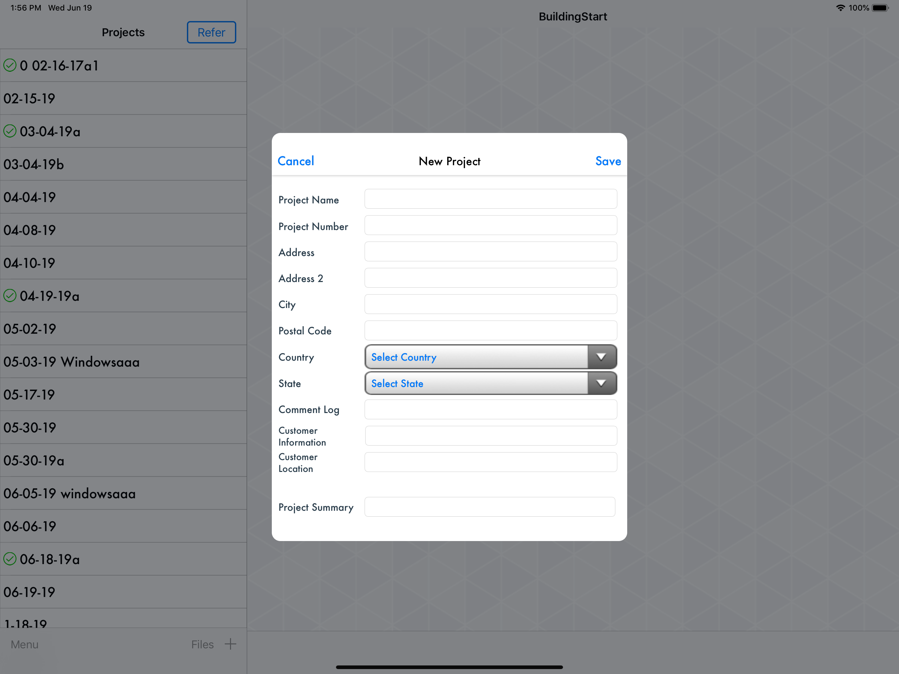This screenshot has height=674, width=899.
Task: Open project 03-04-19a
Action: pyautogui.click(x=123, y=131)
